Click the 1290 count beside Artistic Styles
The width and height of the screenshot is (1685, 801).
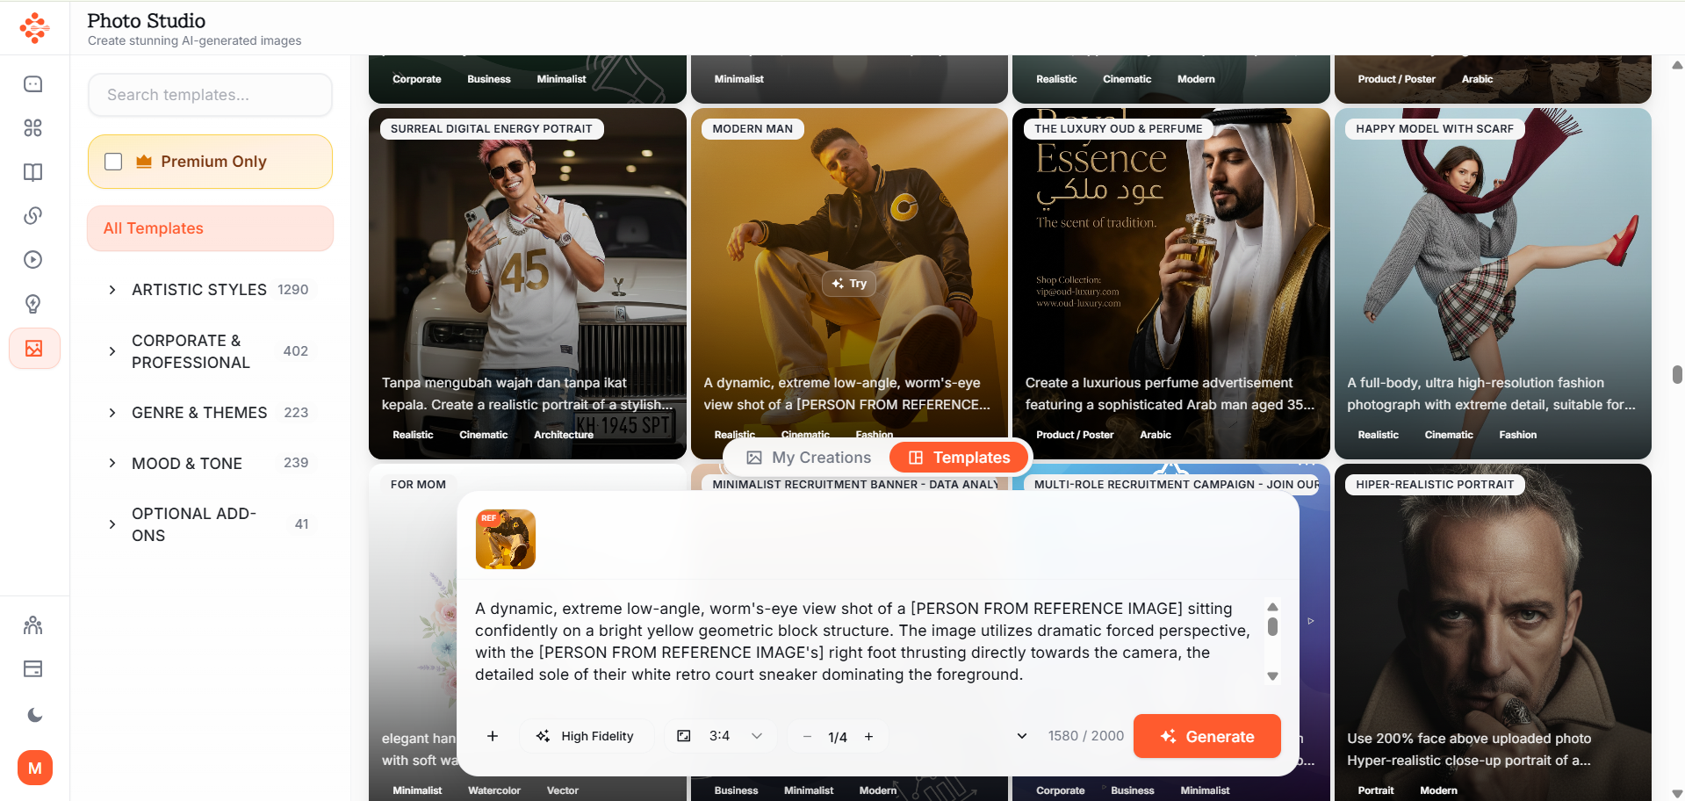pos(293,290)
